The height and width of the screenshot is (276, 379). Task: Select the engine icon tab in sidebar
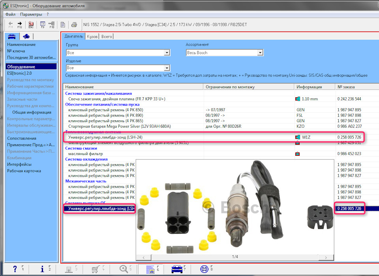tap(26, 36)
